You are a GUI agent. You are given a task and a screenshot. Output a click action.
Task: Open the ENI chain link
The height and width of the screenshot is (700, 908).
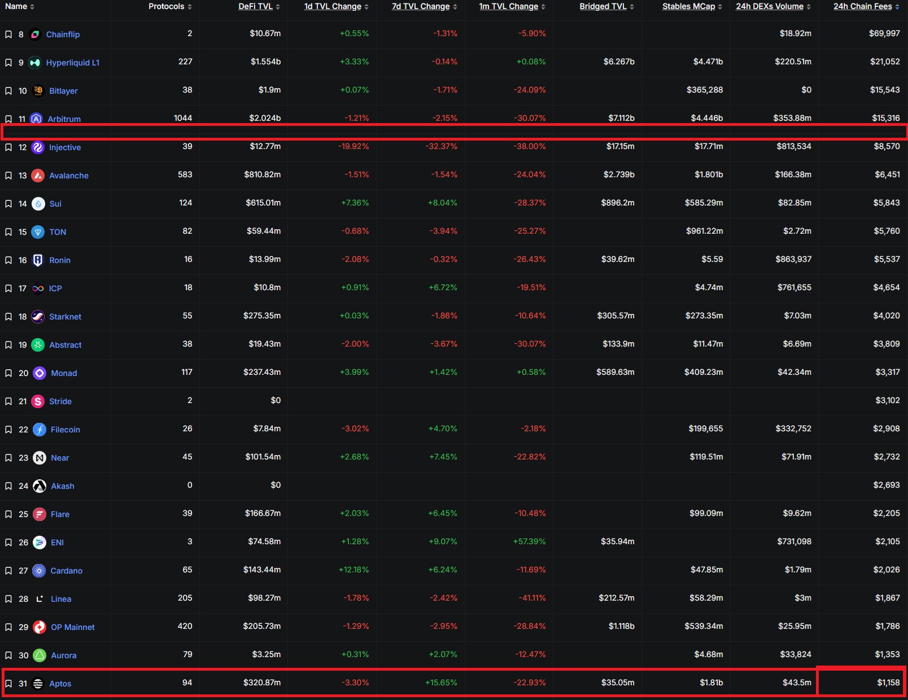pyautogui.click(x=58, y=542)
